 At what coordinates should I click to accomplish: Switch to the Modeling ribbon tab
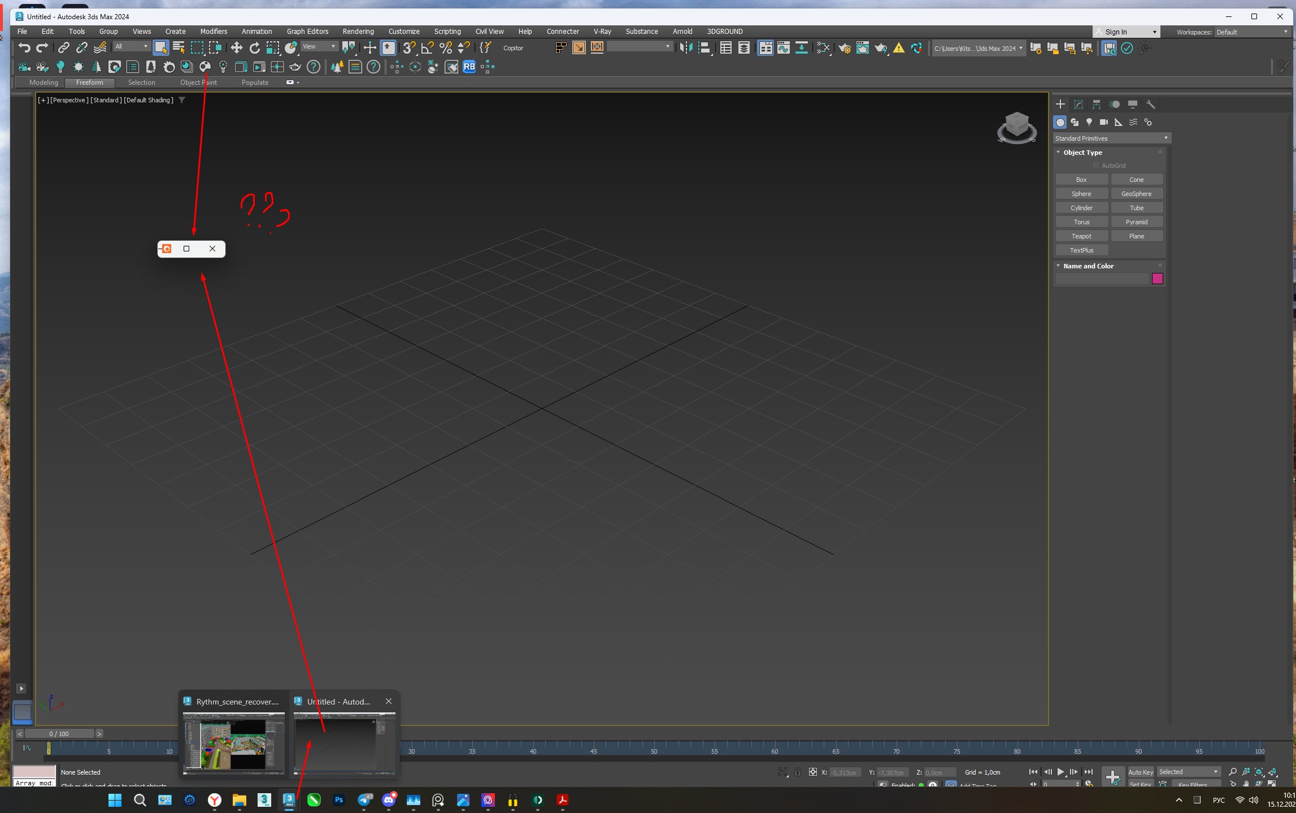(44, 82)
